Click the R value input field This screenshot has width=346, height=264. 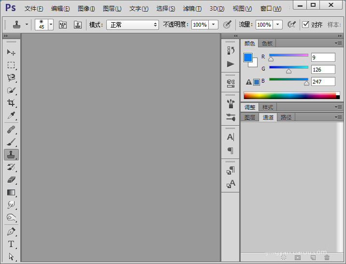click(x=323, y=58)
